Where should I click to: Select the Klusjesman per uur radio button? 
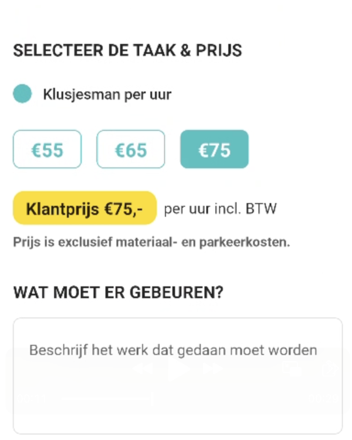(22, 94)
